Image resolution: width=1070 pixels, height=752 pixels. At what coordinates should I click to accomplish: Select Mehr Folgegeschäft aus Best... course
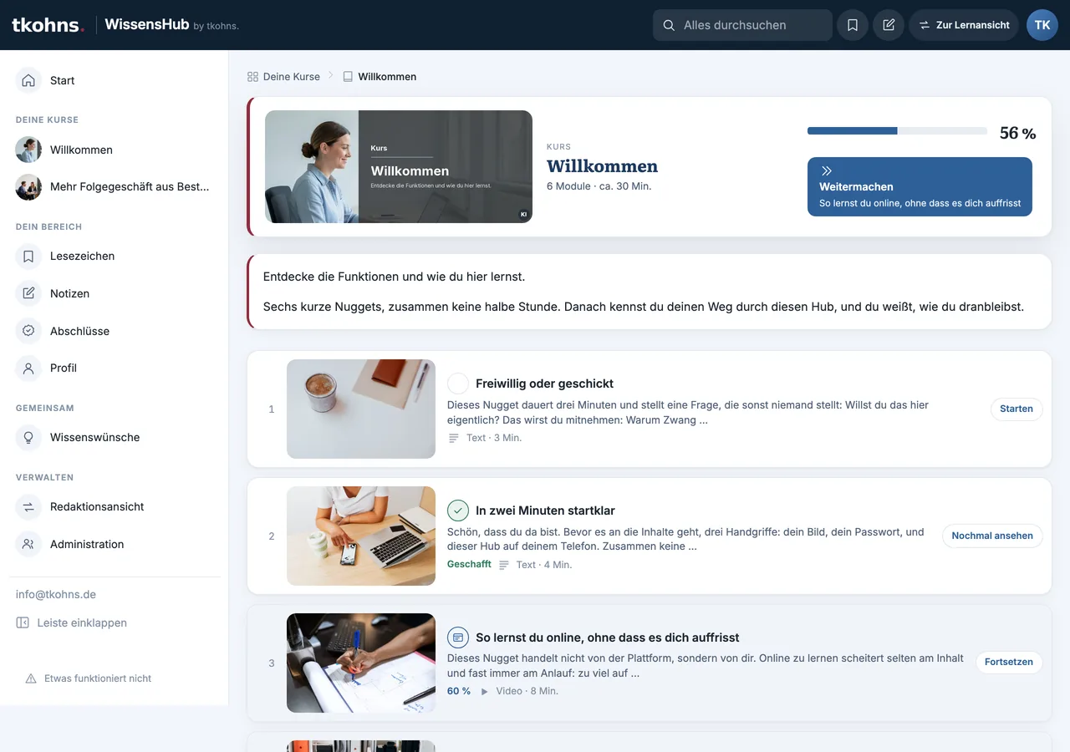(x=115, y=186)
